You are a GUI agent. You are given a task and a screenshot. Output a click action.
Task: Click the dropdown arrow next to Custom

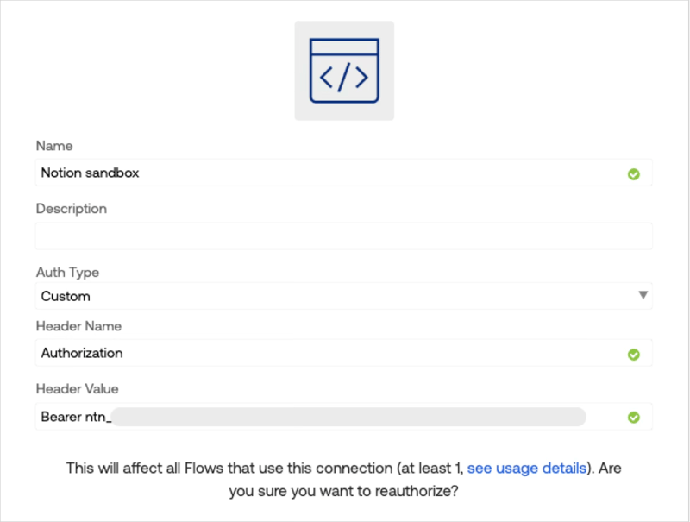(x=643, y=296)
